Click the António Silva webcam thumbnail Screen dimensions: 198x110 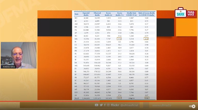tap(18, 55)
